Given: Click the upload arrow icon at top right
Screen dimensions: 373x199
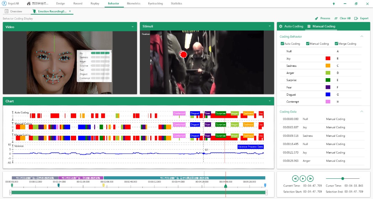Looking at the screenshot, I should (333, 4).
